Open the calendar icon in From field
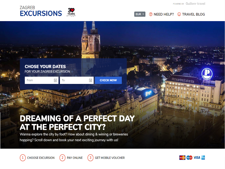 pos(55,80)
